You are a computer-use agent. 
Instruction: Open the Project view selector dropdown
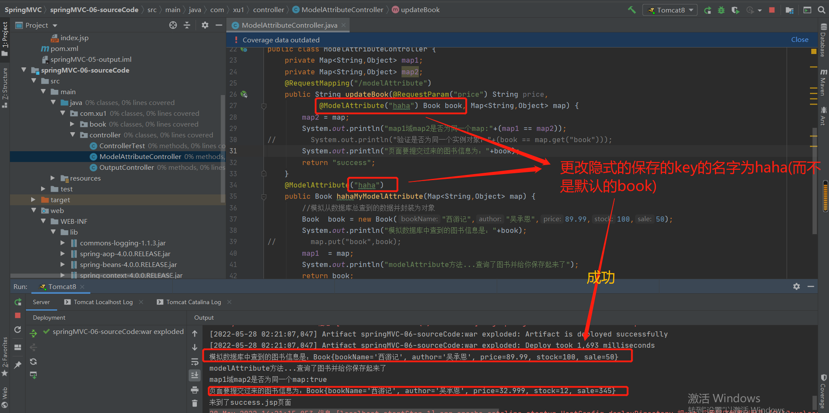coord(36,25)
